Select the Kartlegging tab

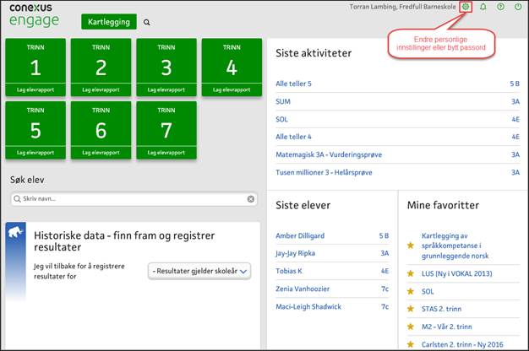pyautogui.click(x=109, y=22)
